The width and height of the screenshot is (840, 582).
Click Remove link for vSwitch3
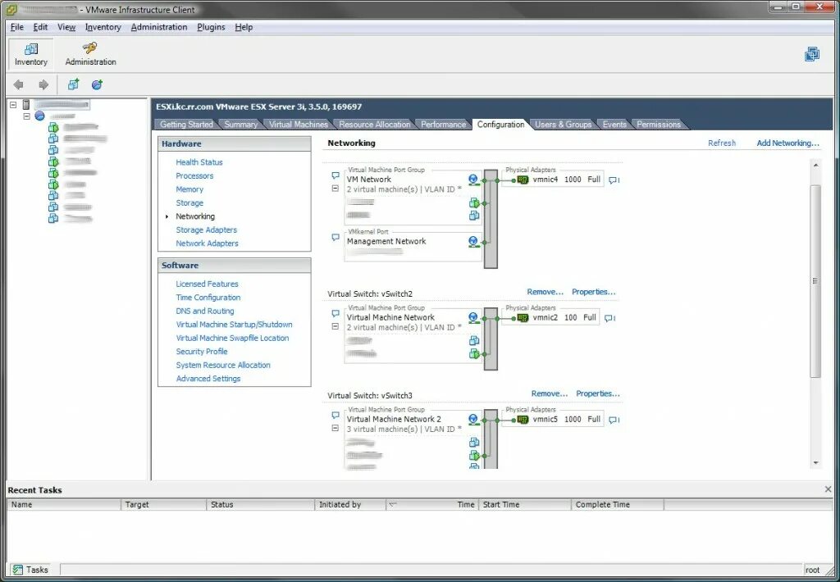(549, 393)
